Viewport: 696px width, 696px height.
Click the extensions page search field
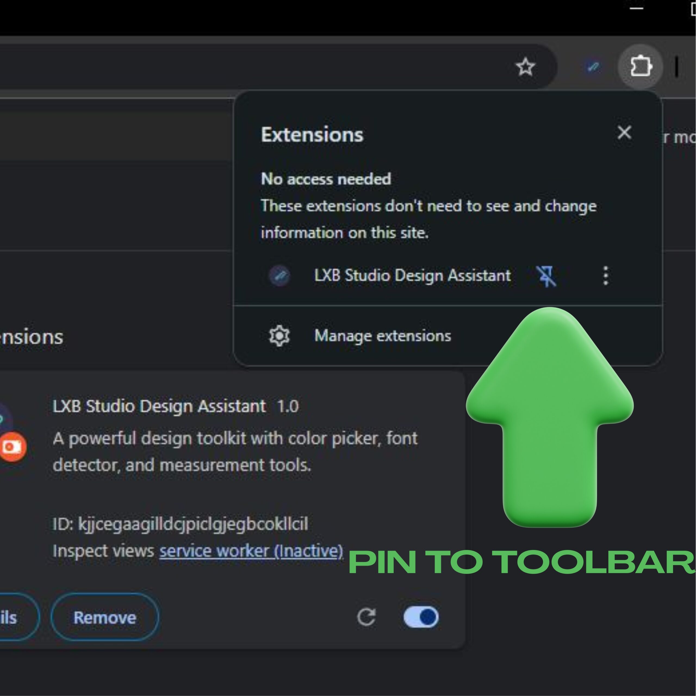pos(115,136)
